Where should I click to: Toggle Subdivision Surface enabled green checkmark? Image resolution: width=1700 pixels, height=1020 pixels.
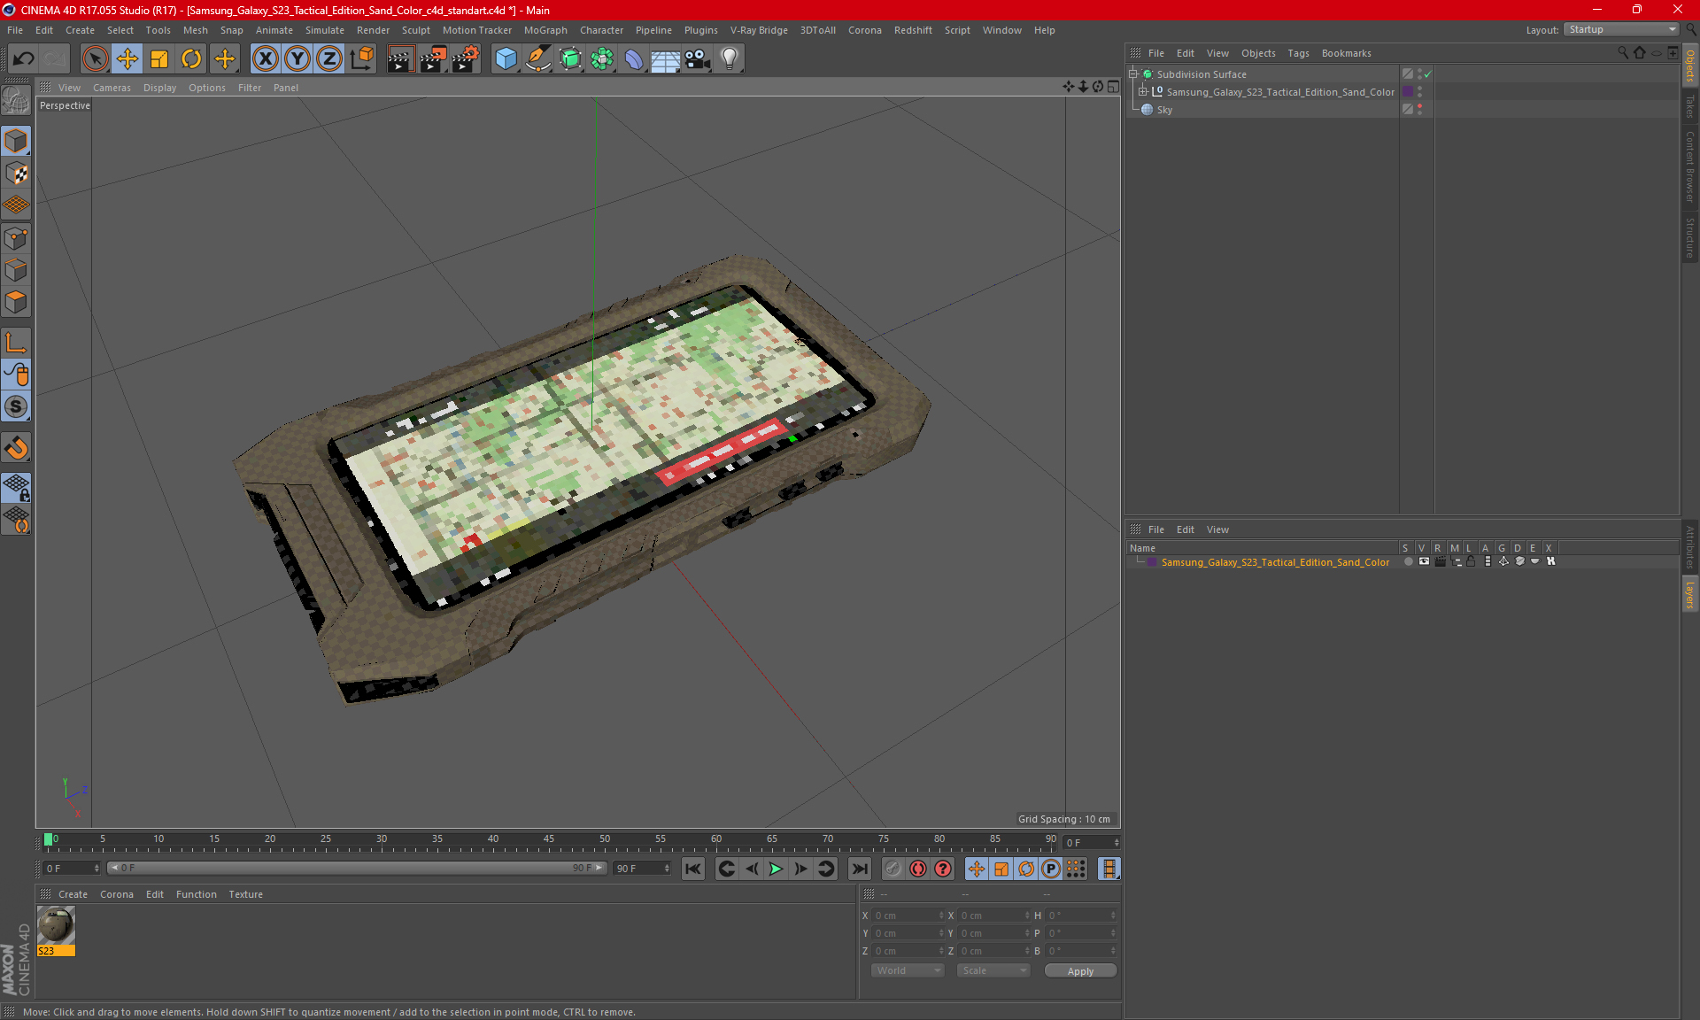click(1428, 74)
